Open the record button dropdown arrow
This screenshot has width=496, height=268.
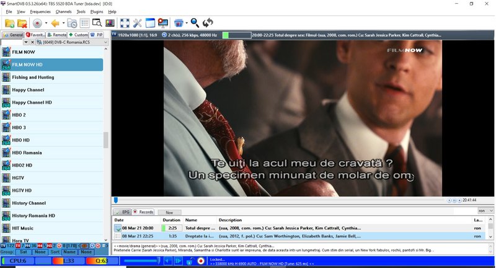tap(46, 23)
